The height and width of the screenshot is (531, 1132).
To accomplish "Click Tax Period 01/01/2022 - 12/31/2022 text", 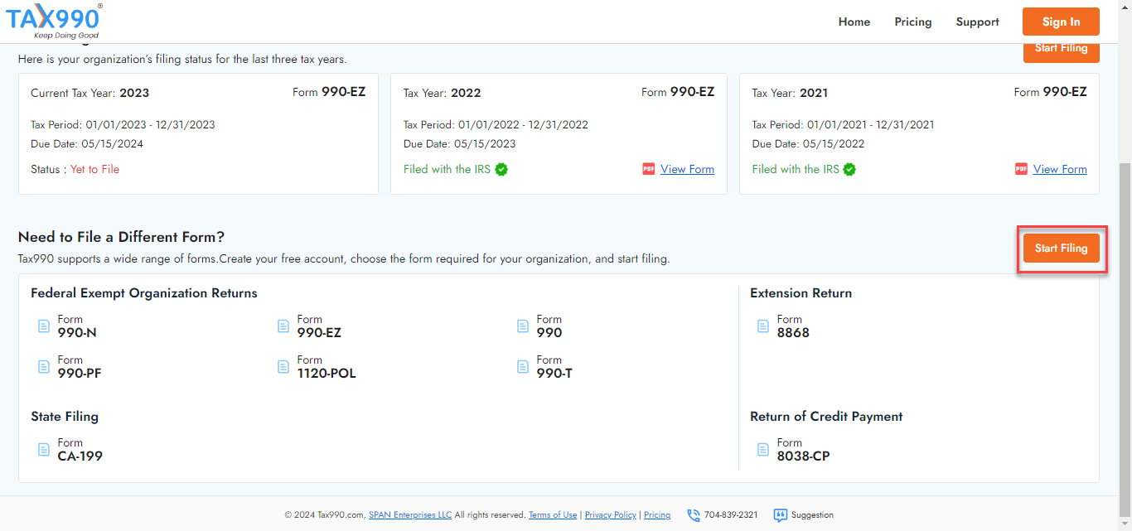I will [x=496, y=125].
